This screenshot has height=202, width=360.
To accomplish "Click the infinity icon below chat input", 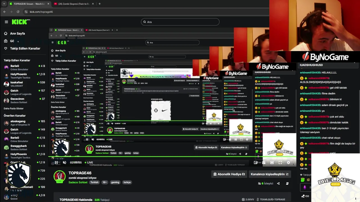I will point(307,196).
